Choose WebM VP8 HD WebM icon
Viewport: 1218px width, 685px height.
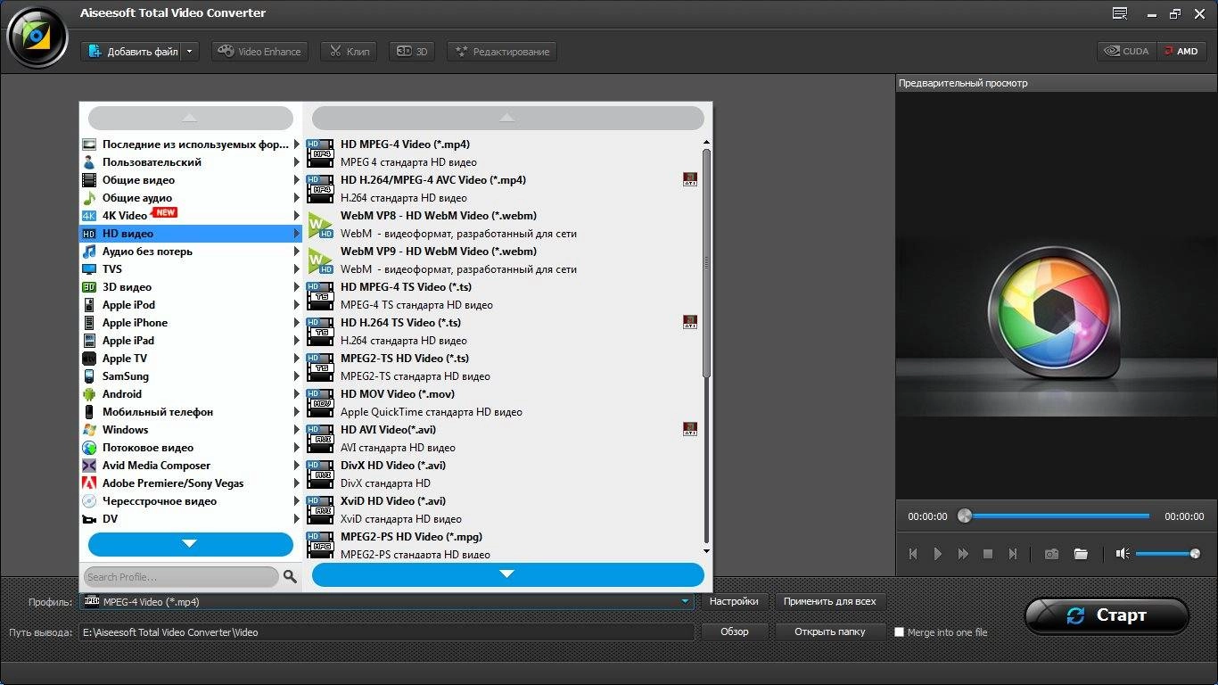tap(320, 225)
